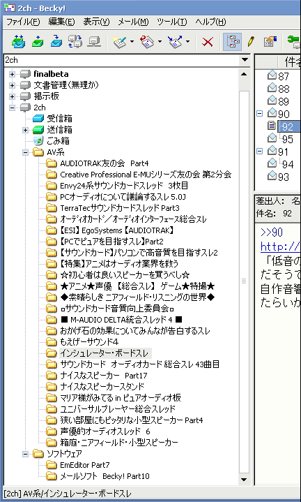
Task: Select インシュレーター・ボードスレ folder
Action: [105, 353]
